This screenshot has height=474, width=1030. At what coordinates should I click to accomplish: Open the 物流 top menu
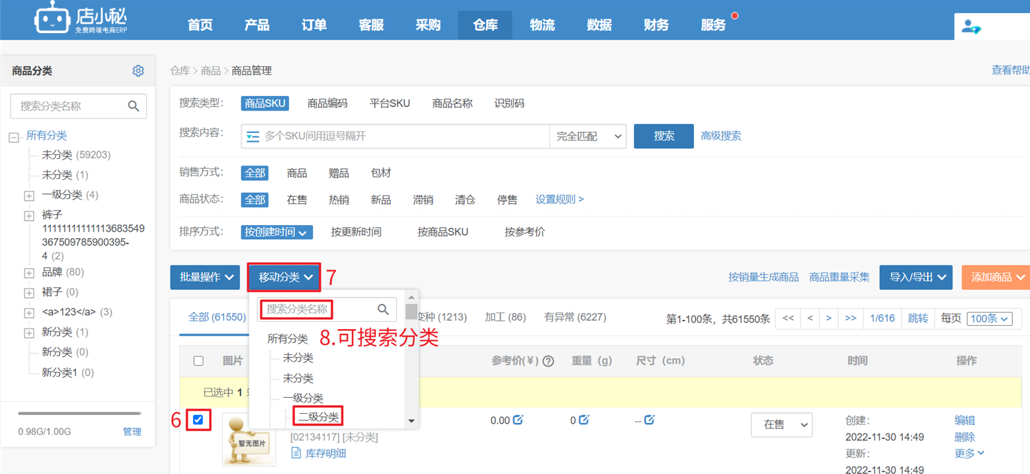[542, 25]
